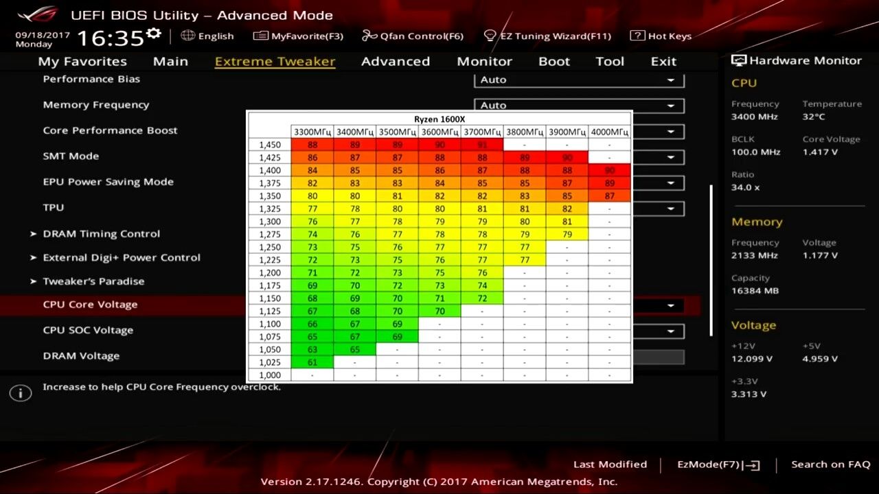Click the 16:35 clock display
This screenshot has height=494, width=879.
pos(110,38)
